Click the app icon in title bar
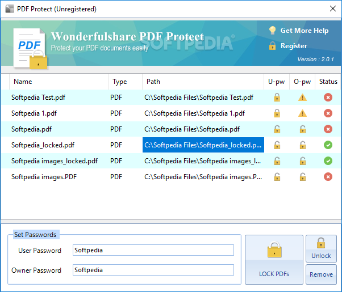The width and height of the screenshot is (342, 292). 10,9
